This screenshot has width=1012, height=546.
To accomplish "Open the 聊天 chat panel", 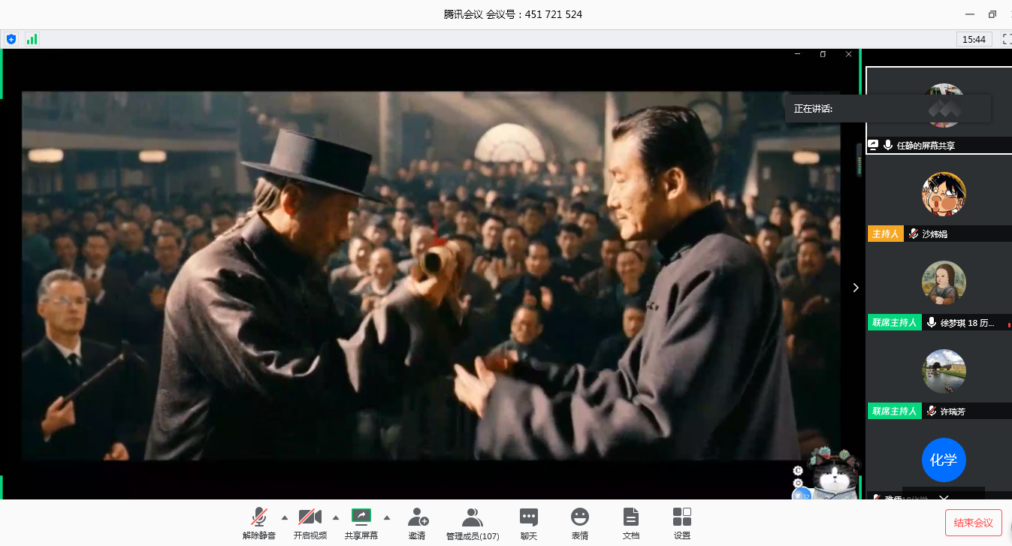I will click(x=529, y=523).
